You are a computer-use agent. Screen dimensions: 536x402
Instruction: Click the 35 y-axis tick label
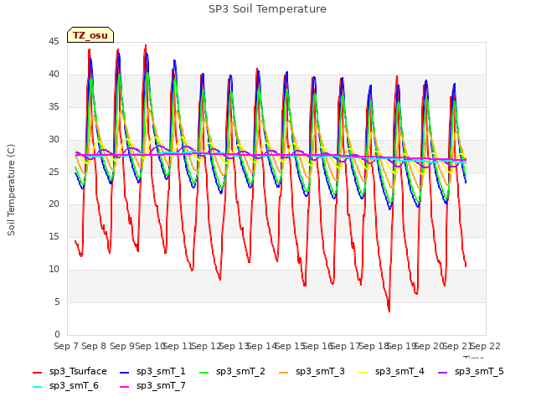[54, 107]
